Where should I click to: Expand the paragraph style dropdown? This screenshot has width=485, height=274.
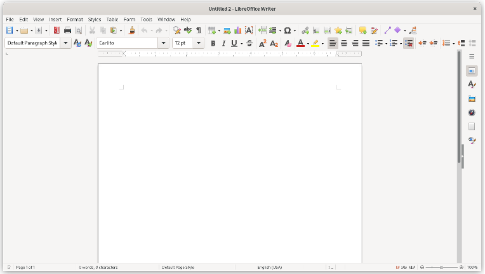65,43
